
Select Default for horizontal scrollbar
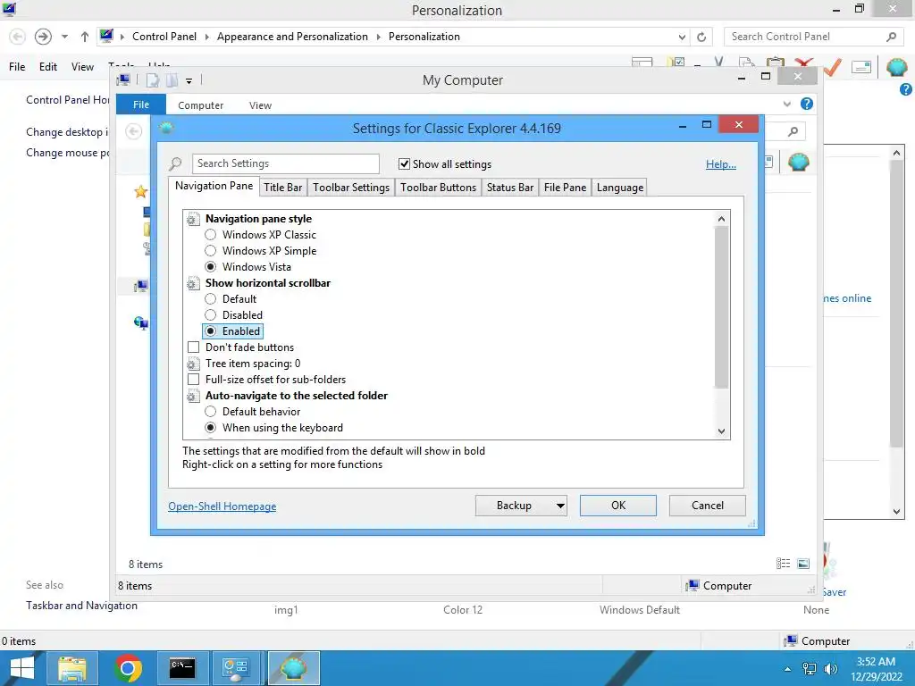(x=211, y=299)
